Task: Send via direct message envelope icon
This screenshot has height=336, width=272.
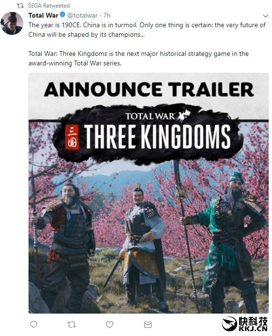Action: point(148,325)
